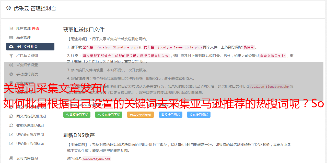The height and width of the screenshot is (163, 327).
Task: Click the 【用途说明】 line about 文章采集完毕
Action: pos(108,39)
